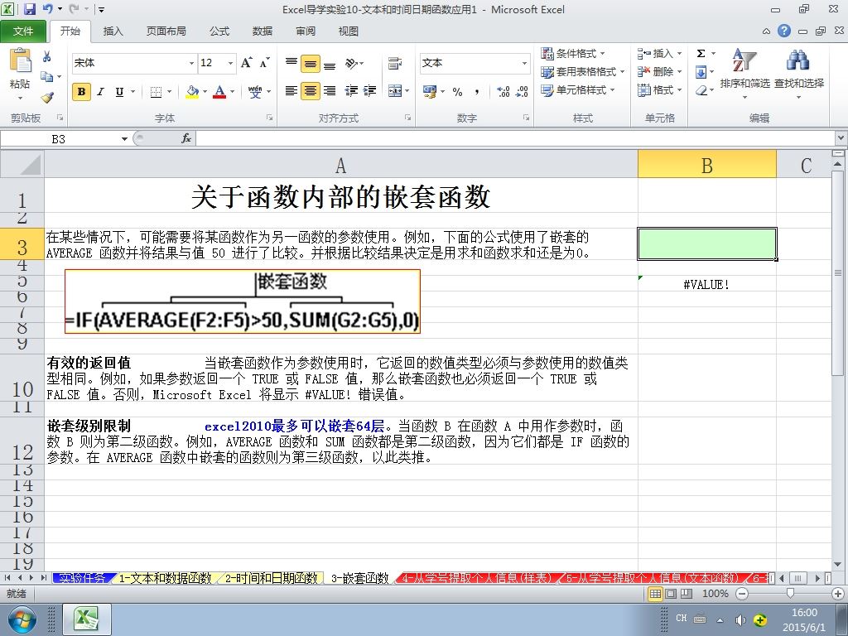
Task: Click the formula bar input field
Action: pyautogui.click(x=515, y=139)
